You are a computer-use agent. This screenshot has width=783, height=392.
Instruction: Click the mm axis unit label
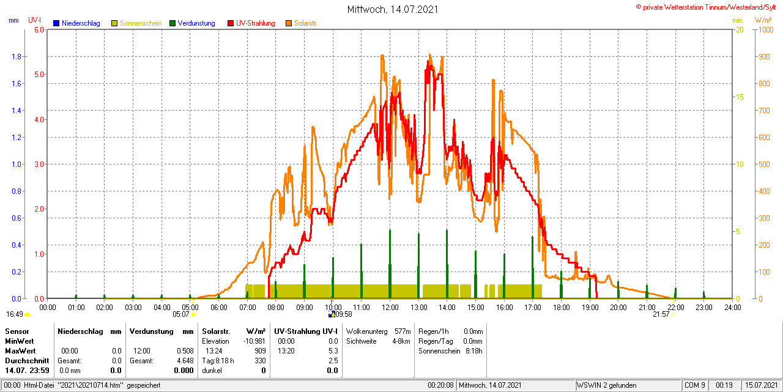(14, 20)
